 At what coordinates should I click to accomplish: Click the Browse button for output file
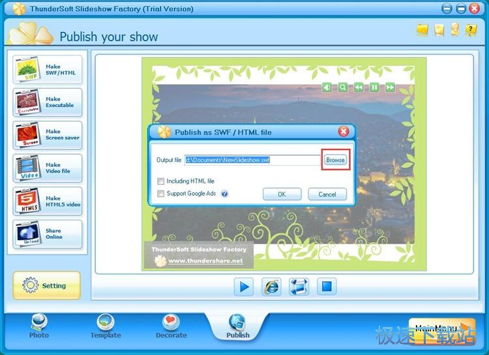coord(335,160)
